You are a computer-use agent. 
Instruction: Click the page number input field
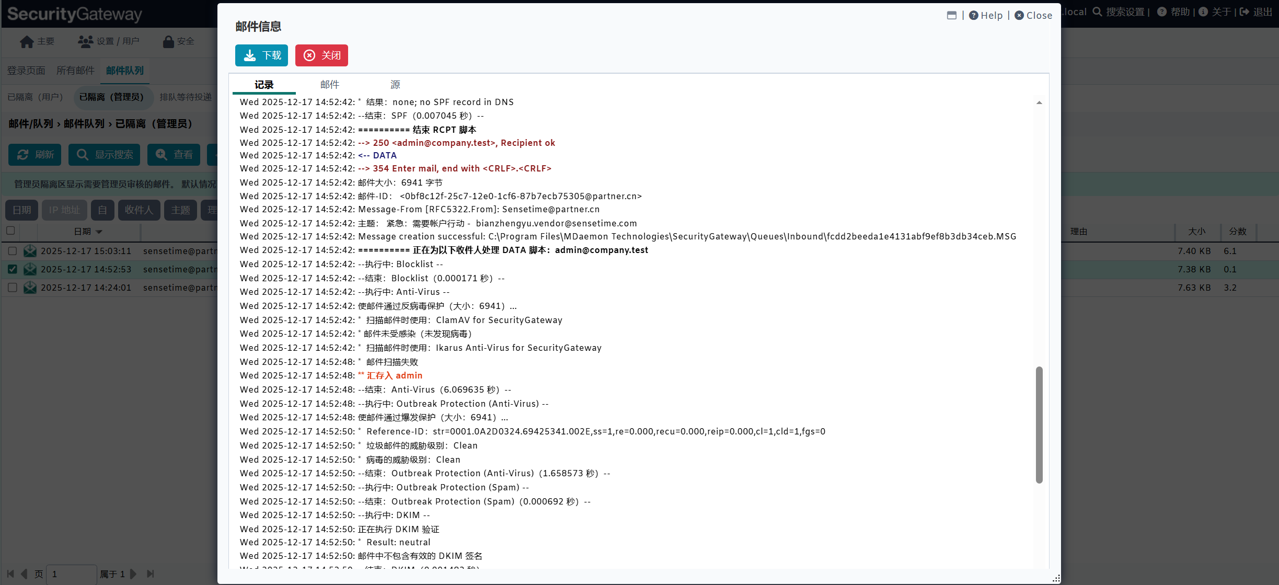pyautogui.click(x=72, y=574)
